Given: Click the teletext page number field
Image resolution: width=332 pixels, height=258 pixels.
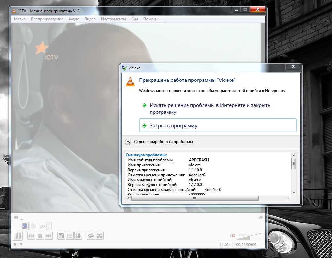Looking at the screenshot, I should pos(42,226).
